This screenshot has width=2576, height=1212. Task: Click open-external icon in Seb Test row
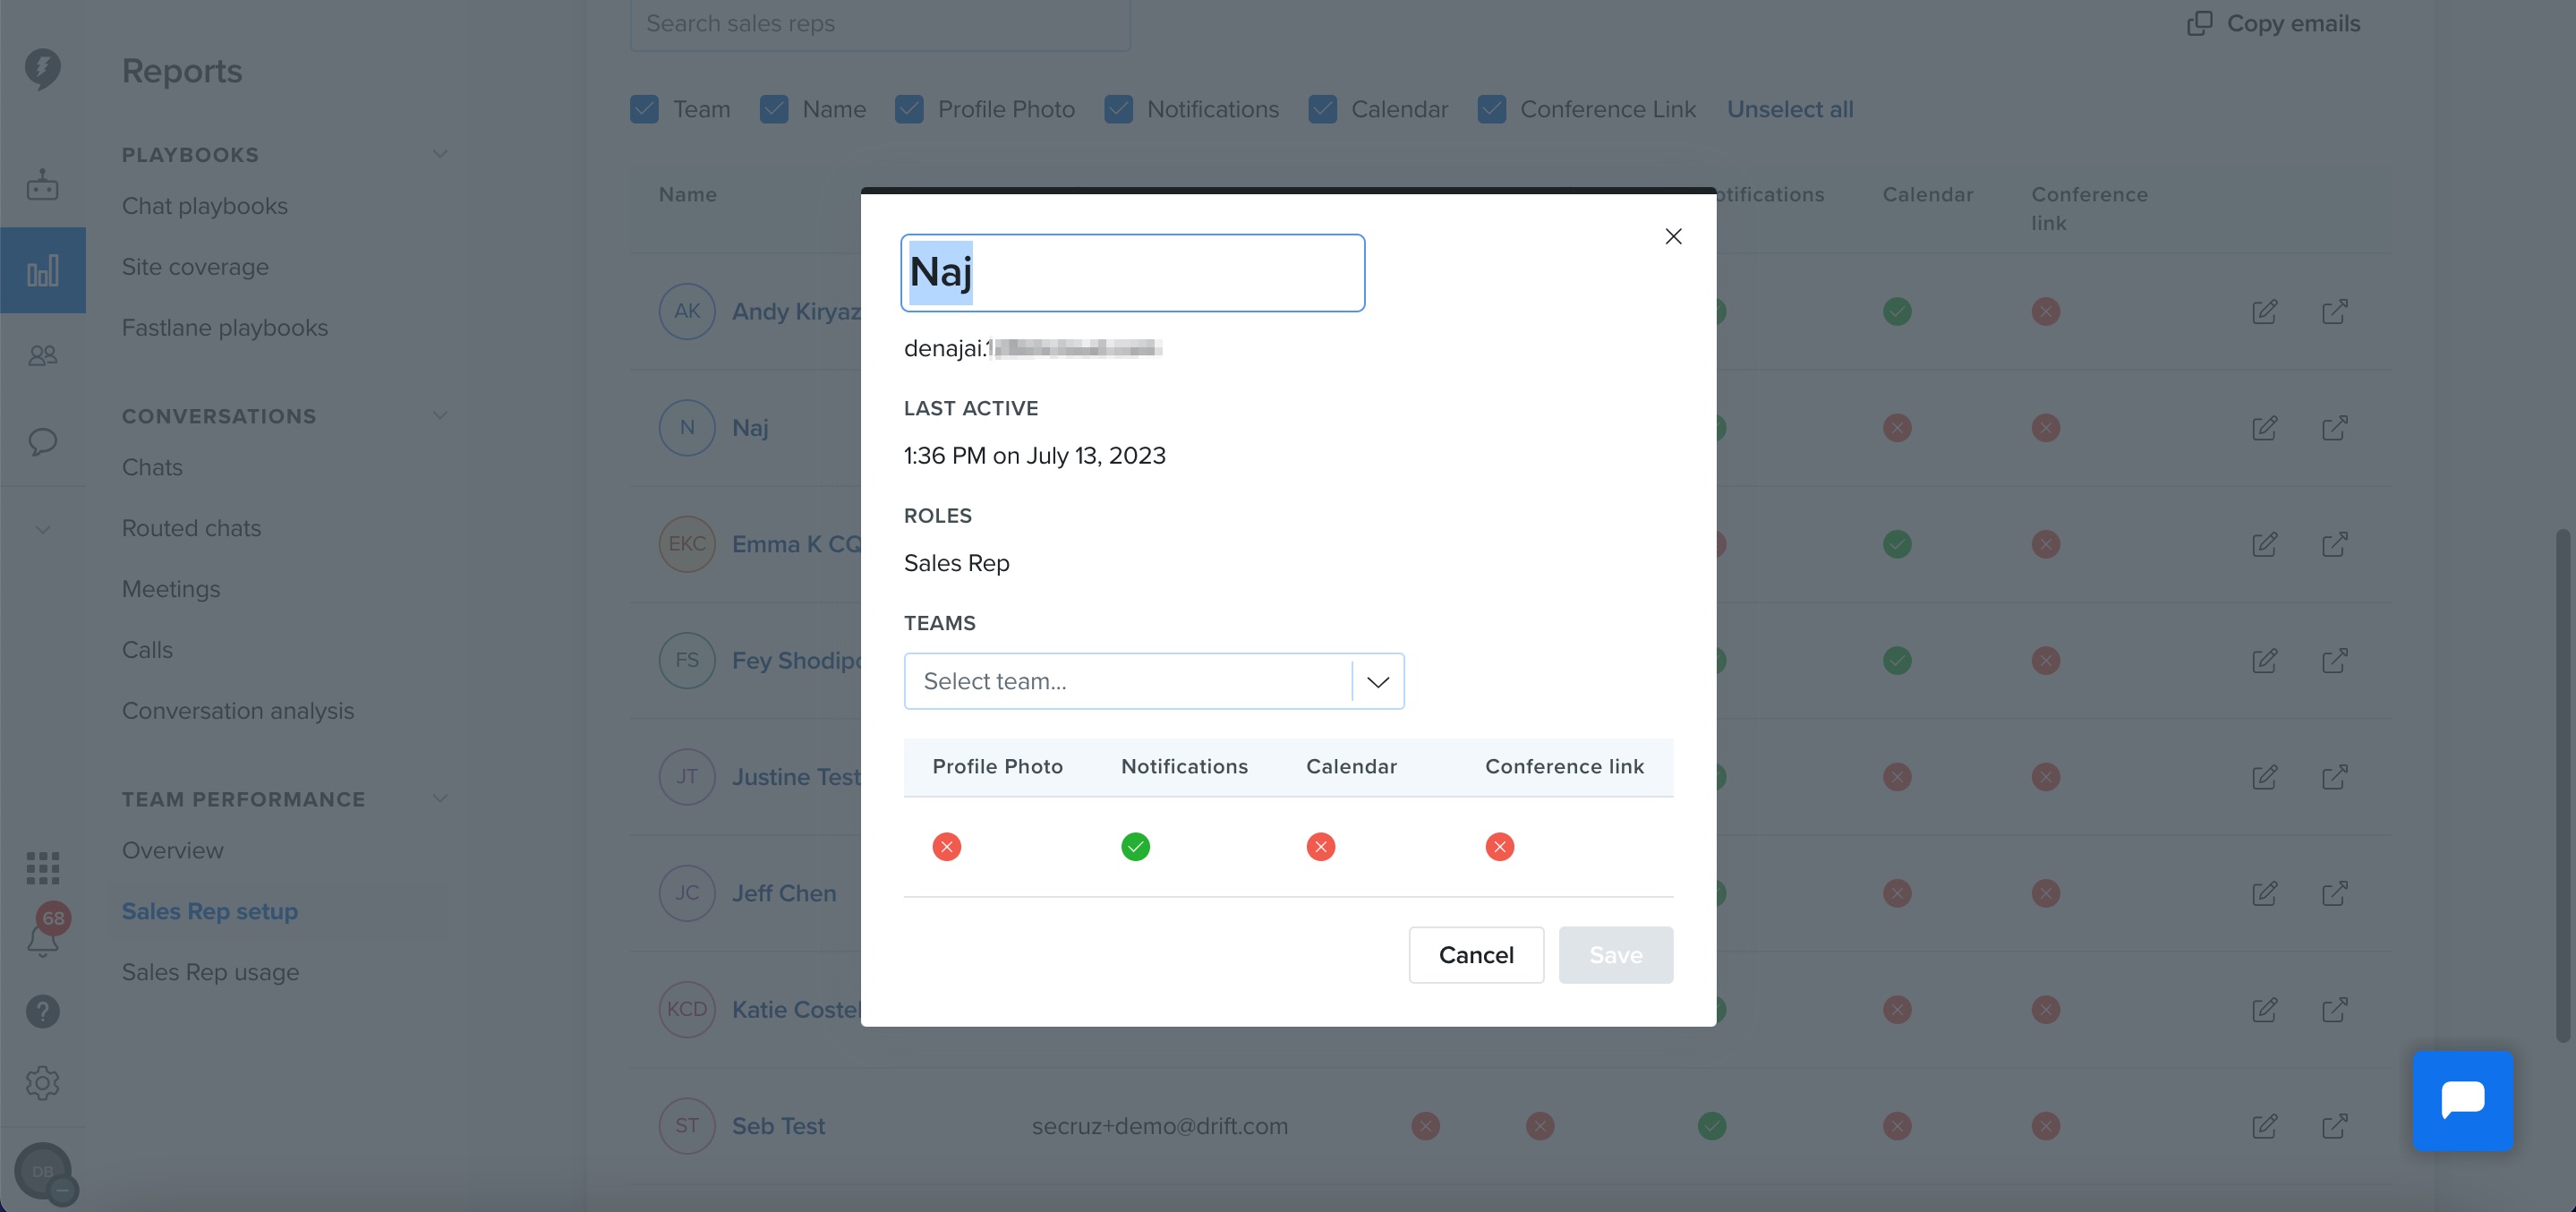[x=2334, y=1126]
